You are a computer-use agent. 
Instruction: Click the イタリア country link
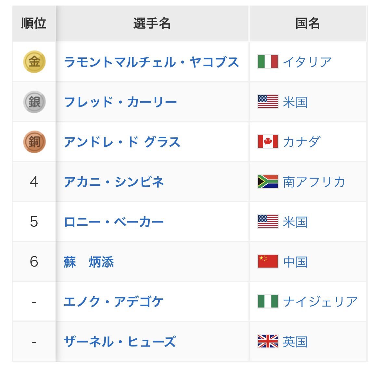click(307, 62)
